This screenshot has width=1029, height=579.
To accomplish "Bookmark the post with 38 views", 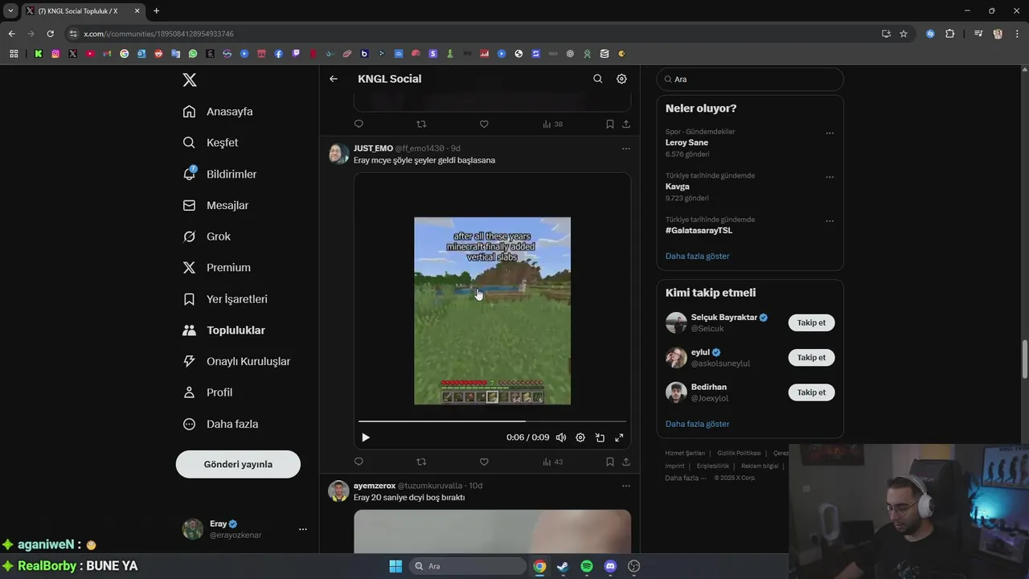I will [x=610, y=124].
